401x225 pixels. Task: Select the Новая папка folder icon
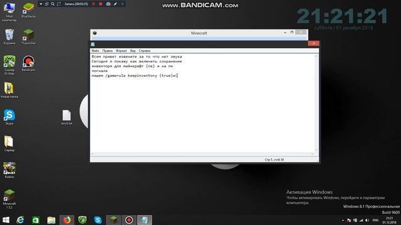[x=9, y=90]
